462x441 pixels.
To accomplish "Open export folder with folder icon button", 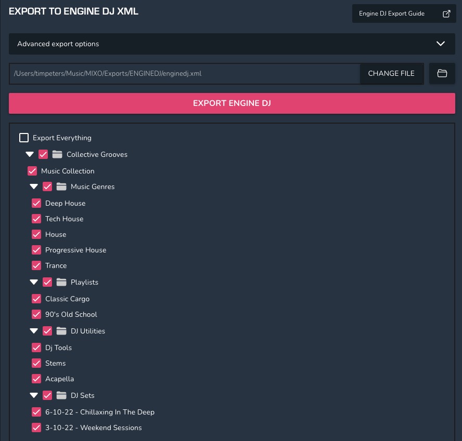I will point(442,74).
